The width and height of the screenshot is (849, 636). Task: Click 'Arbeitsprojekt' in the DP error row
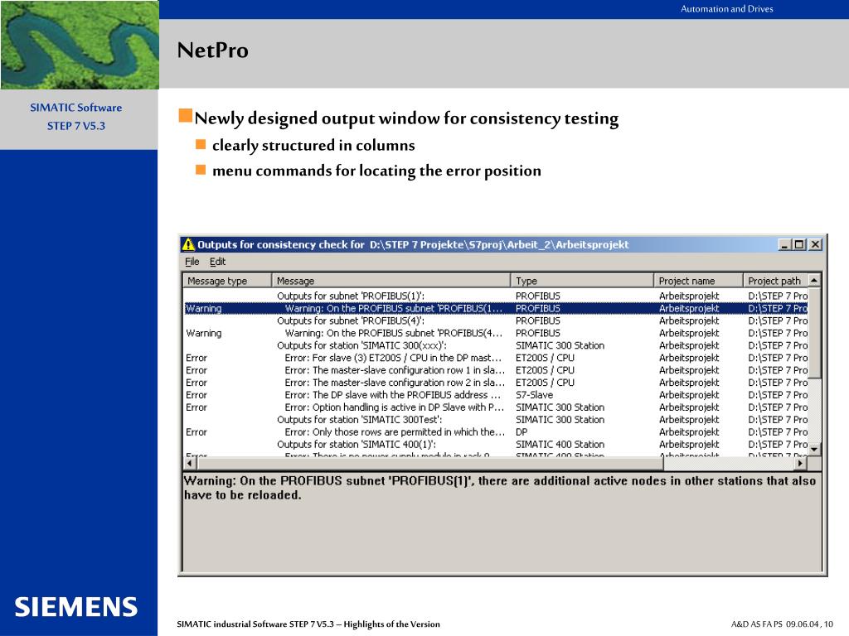pos(689,432)
